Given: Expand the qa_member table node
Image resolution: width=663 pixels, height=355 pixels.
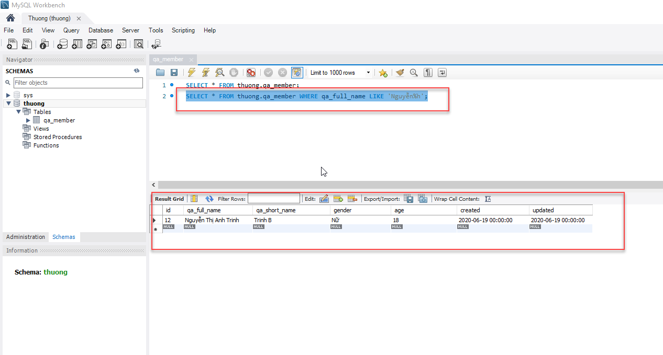Looking at the screenshot, I should [28, 120].
